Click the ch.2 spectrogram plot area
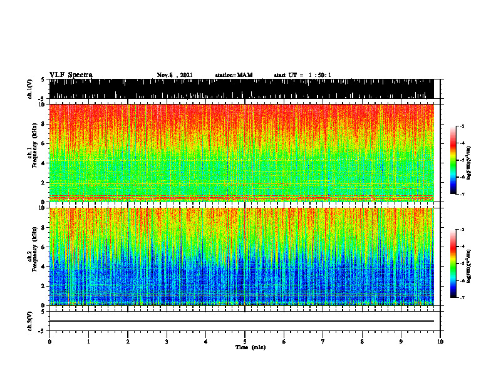 pos(242,257)
